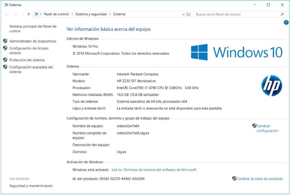Focus the Buscar en el Panel de control field

(240, 14)
